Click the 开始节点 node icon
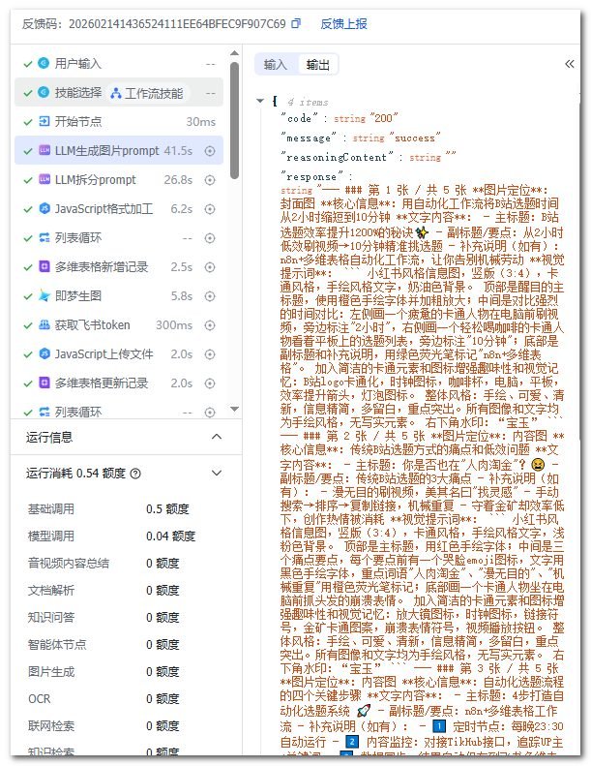Screen dimensions: 591x766 [x=44, y=121]
